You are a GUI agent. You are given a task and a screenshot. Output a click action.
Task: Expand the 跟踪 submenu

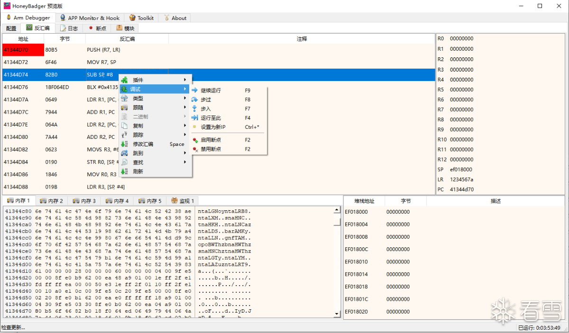coord(156,135)
